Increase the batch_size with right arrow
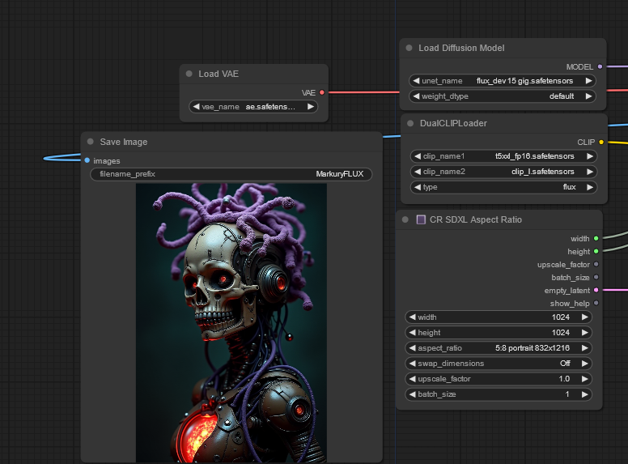Screen dimensions: 628x464 (x=584, y=394)
